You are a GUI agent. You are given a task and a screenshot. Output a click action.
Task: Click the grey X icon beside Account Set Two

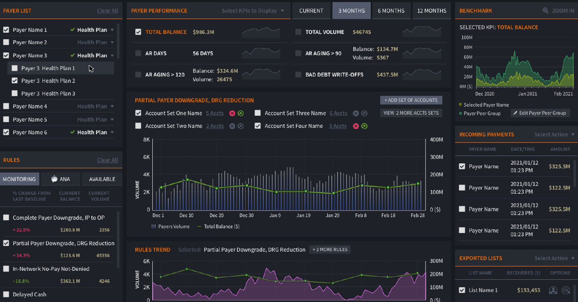(232, 126)
